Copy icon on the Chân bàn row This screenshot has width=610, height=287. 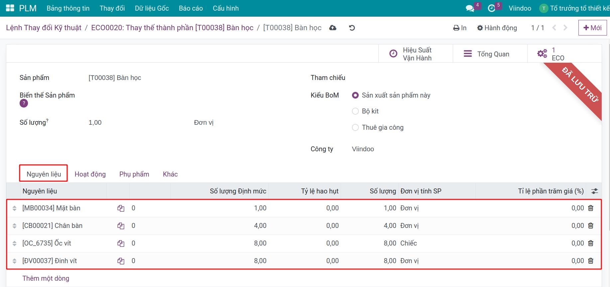pos(121,226)
